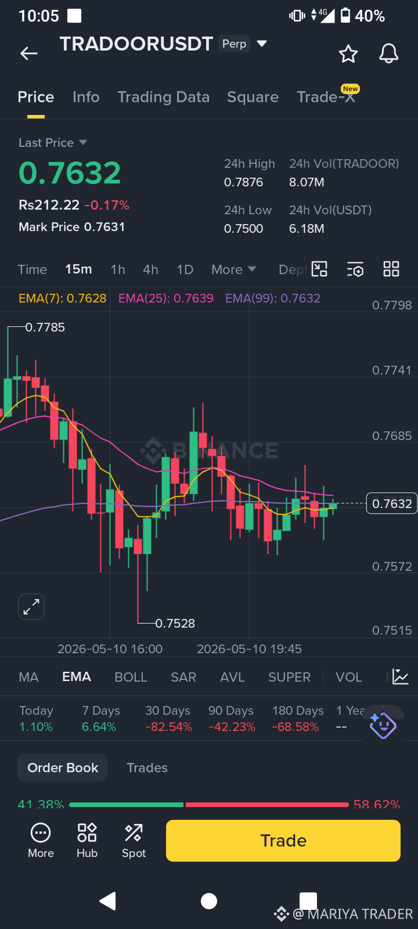
Task: Tap the Mark Price 0.7631 text
Action: [72, 227]
